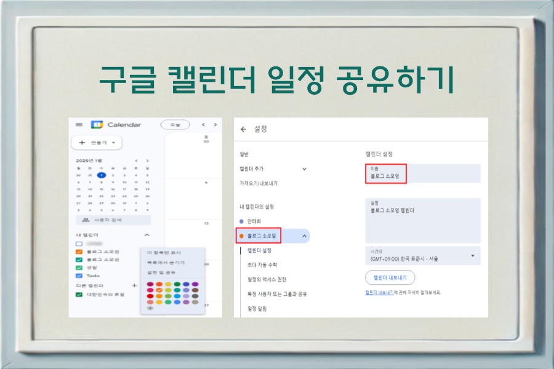Select date 15 in mini calendar
The height and width of the screenshot is (369, 554).
(x=102, y=189)
